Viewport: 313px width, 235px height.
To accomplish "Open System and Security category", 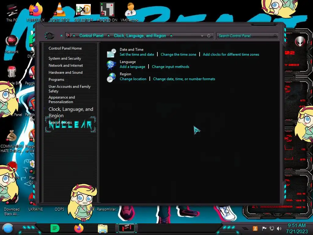I will click(65, 58).
